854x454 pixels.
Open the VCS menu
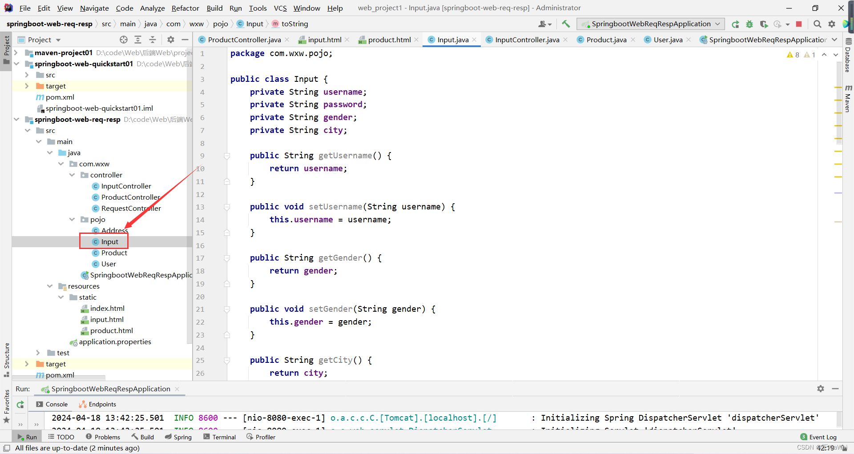(280, 8)
